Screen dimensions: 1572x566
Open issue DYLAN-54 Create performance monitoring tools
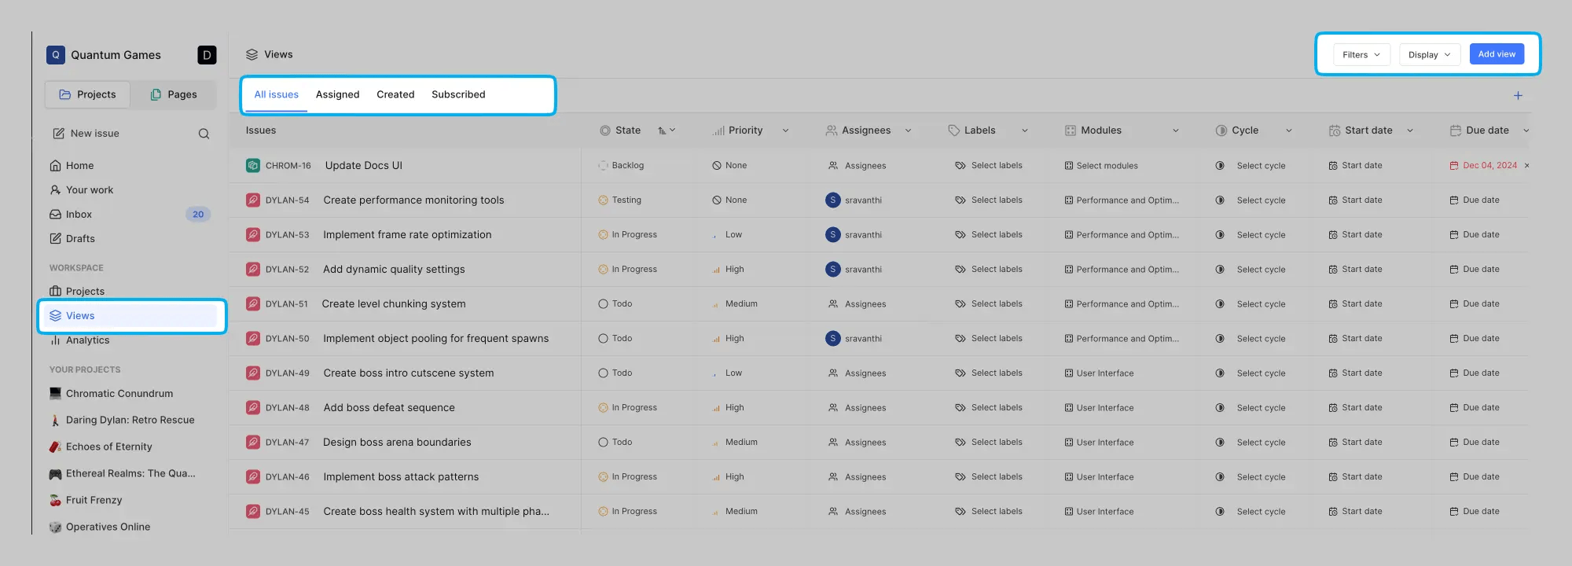click(413, 200)
